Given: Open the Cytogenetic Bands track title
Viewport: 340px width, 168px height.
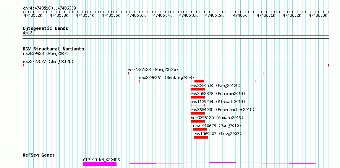Looking at the screenshot, I should [45, 28].
